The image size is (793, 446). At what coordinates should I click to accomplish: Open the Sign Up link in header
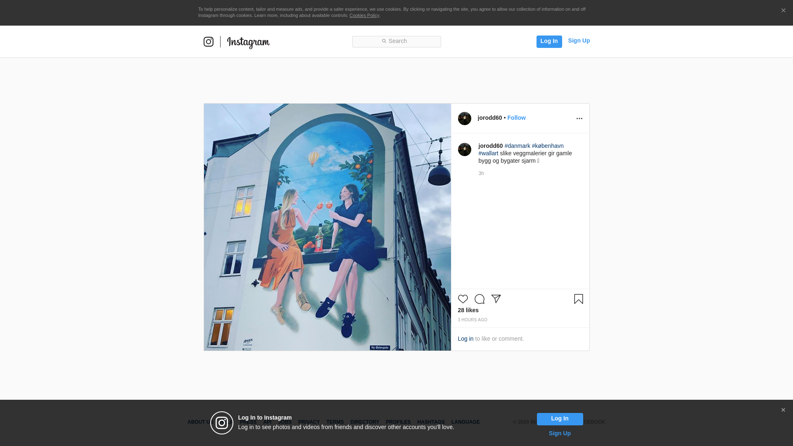click(x=579, y=40)
